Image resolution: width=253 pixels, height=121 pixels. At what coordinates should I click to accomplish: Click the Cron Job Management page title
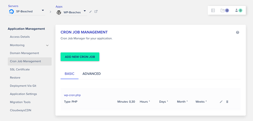(x=84, y=32)
